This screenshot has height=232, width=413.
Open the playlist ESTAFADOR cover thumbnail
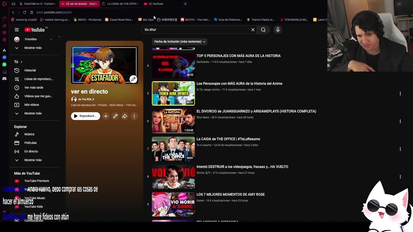(105, 65)
